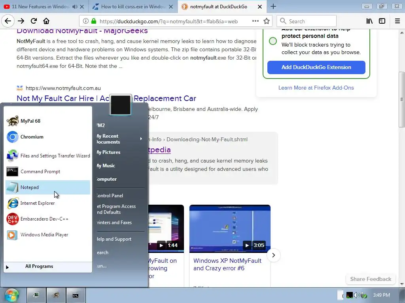Click the taskbar clock showing 3:49 PM
Viewport: 405px width, 303px height.
point(381,295)
